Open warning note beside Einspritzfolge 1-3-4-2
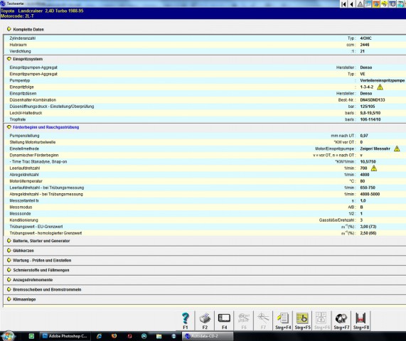The height and width of the screenshot is (341, 406). pyautogui.click(x=380, y=87)
